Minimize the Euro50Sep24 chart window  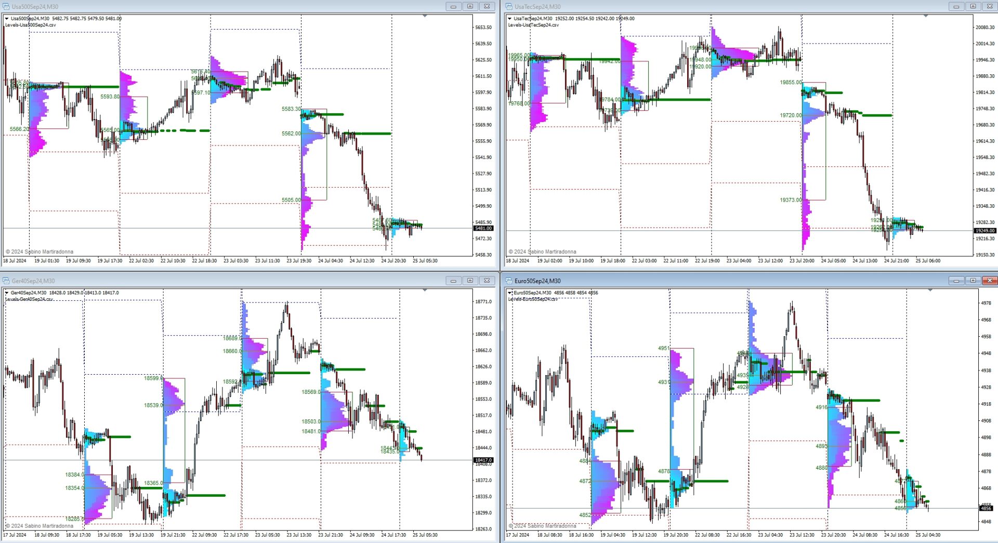pos(956,281)
